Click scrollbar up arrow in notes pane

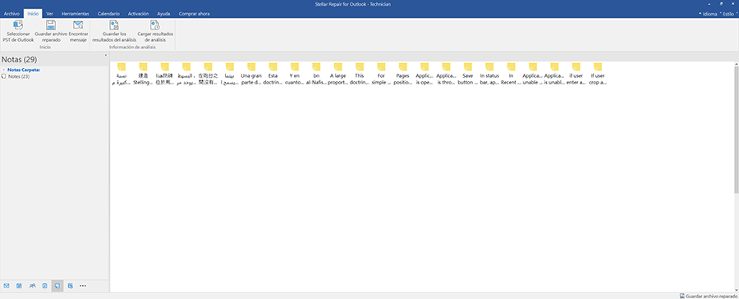(x=737, y=63)
